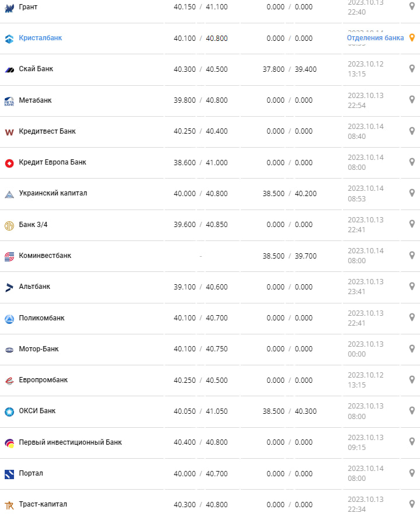Image resolution: width=420 pixels, height=520 pixels.
Task: Click the Скай Банк logo icon
Action: 9,70
